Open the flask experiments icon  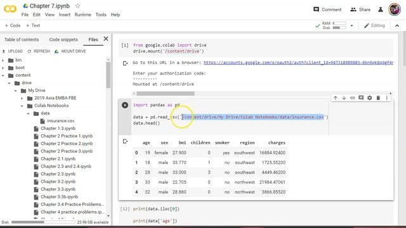point(381,9)
